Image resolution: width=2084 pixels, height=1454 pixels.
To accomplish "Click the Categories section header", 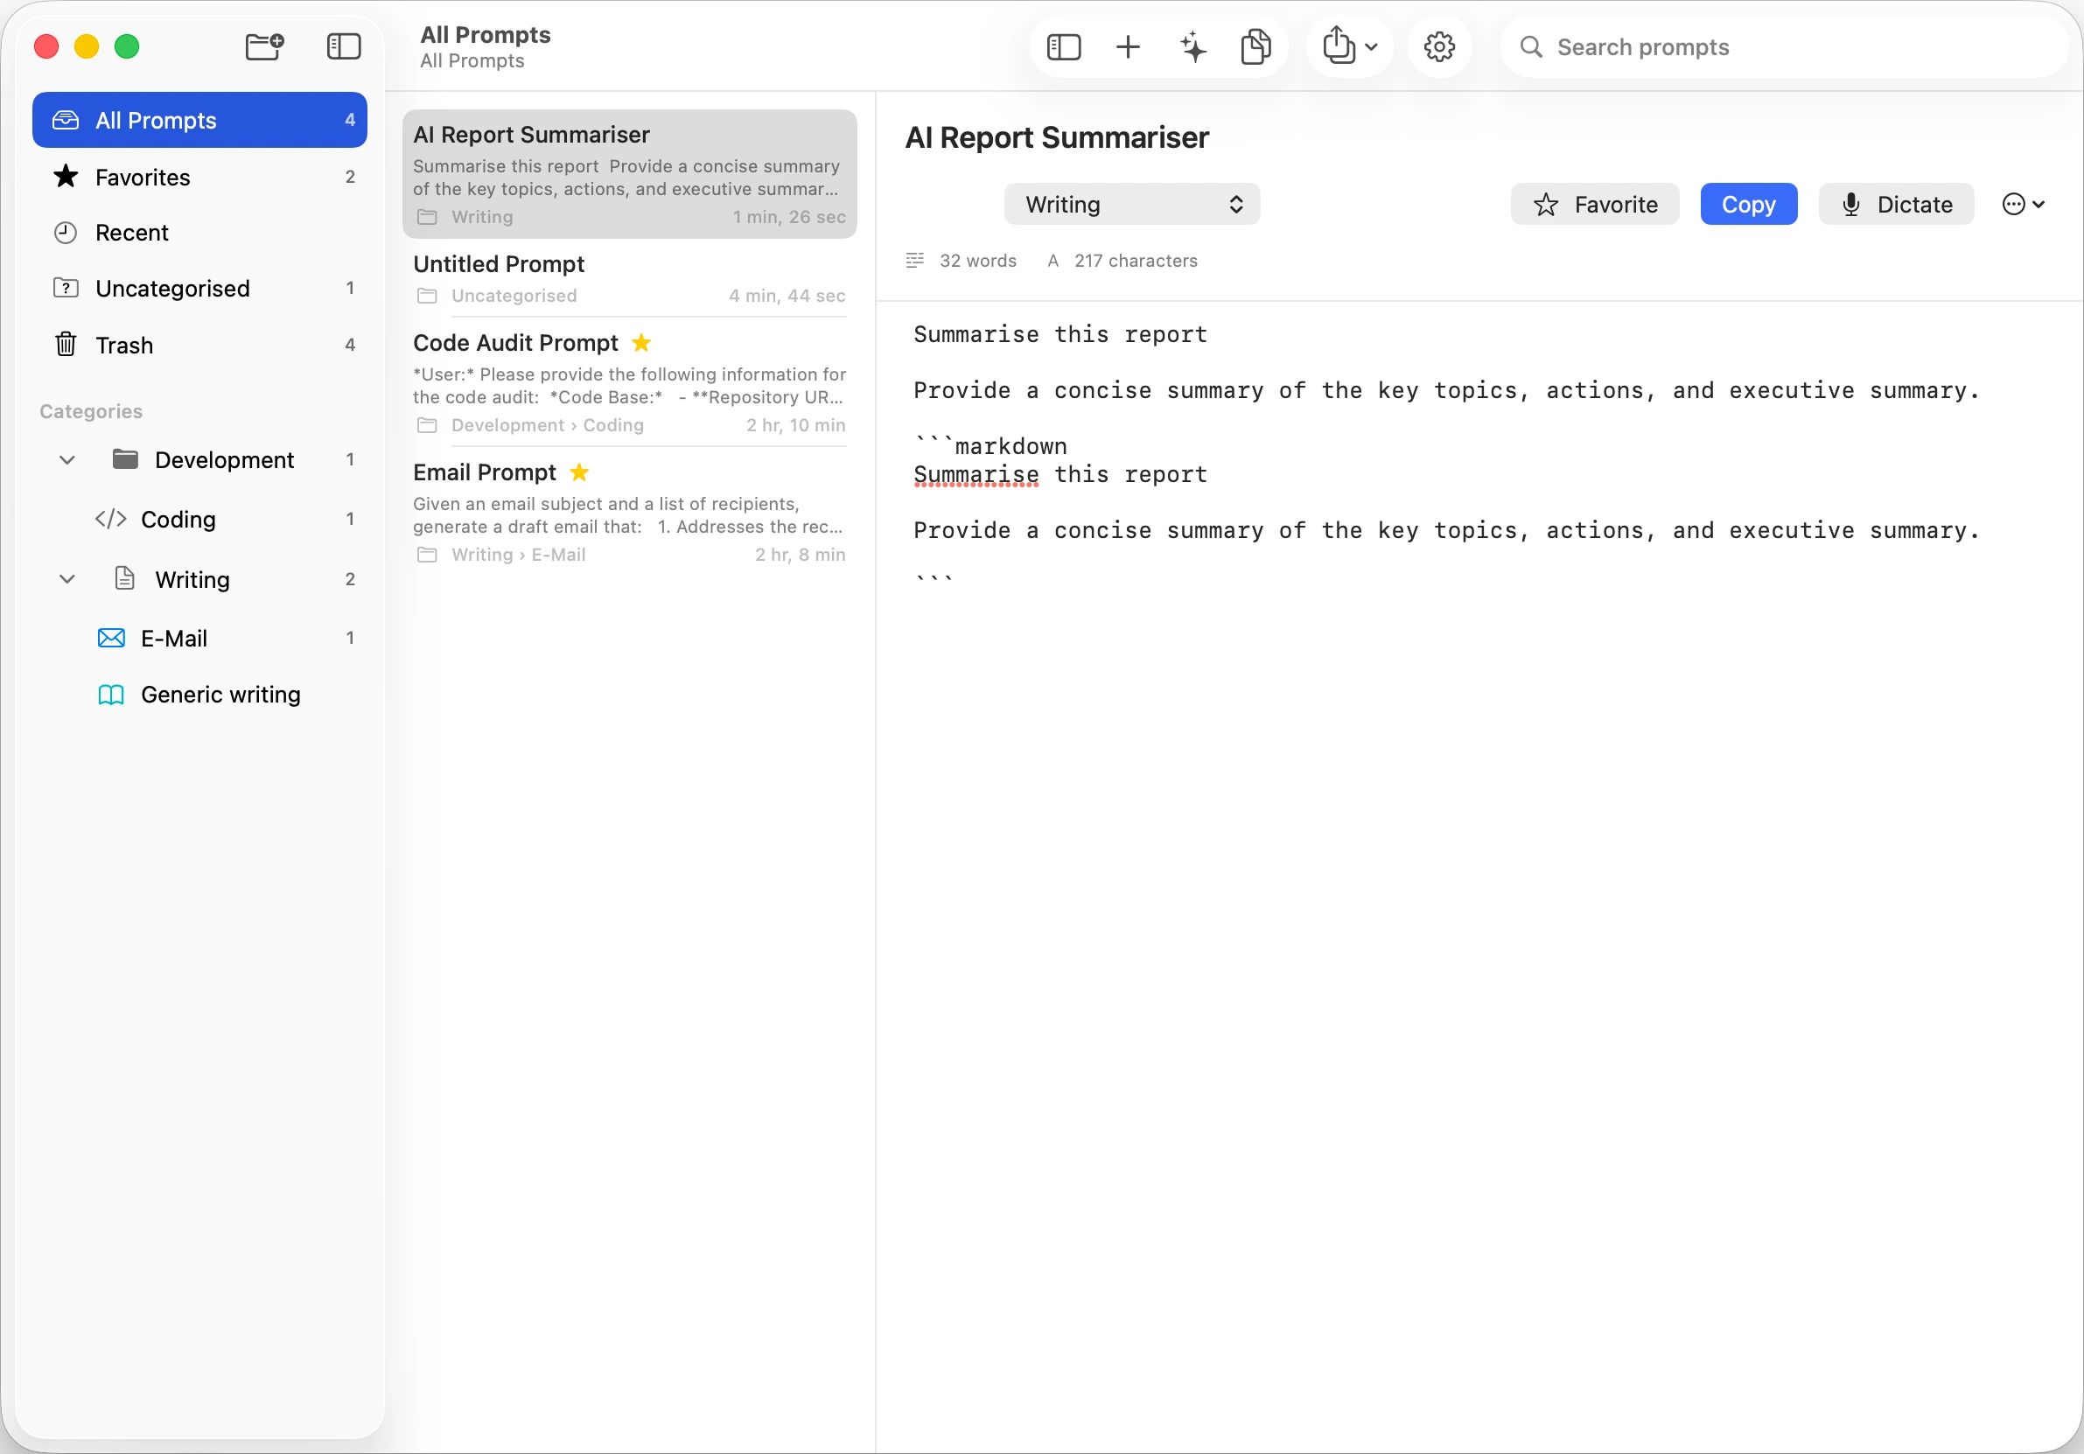I will [91, 411].
